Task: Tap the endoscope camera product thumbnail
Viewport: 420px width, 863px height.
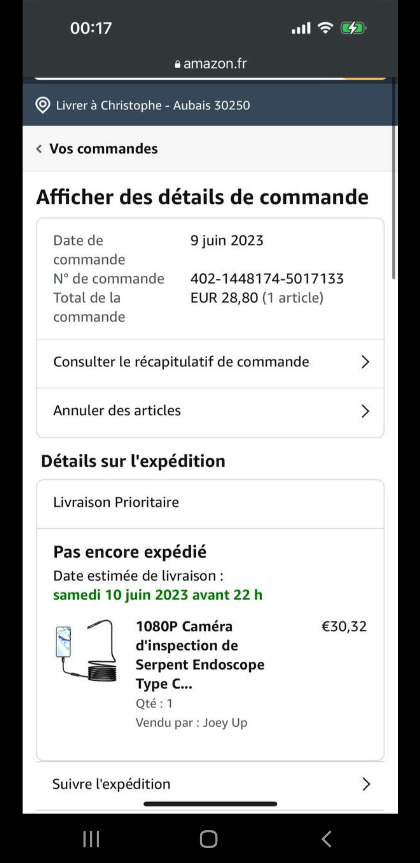Action: click(86, 650)
